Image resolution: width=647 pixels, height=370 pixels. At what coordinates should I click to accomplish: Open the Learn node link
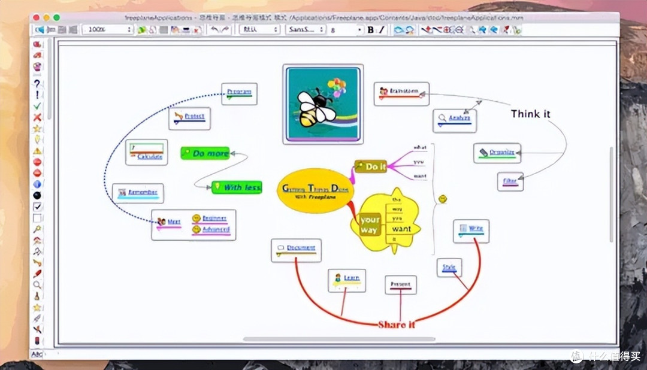[x=352, y=278]
